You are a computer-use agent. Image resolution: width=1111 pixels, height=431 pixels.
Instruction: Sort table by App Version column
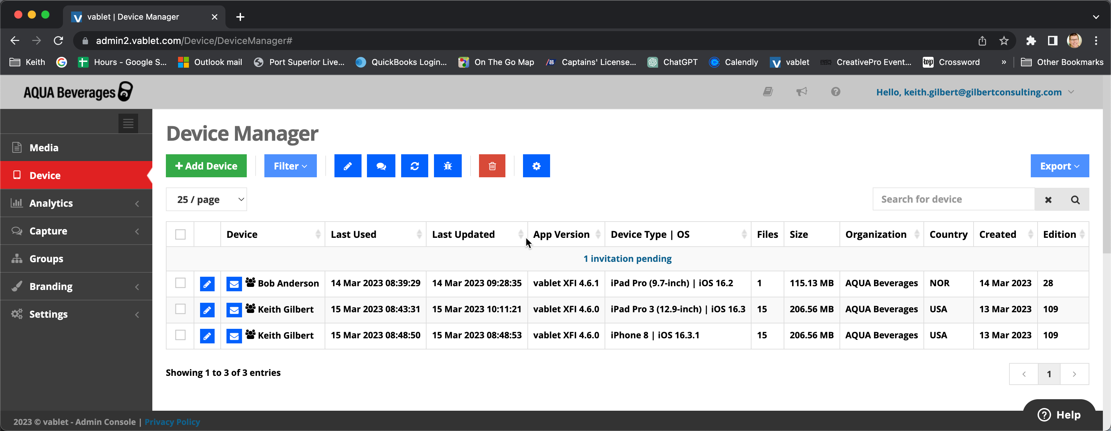[x=566, y=234]
